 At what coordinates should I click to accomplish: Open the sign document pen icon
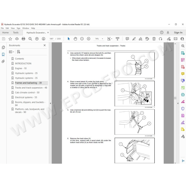141,39
